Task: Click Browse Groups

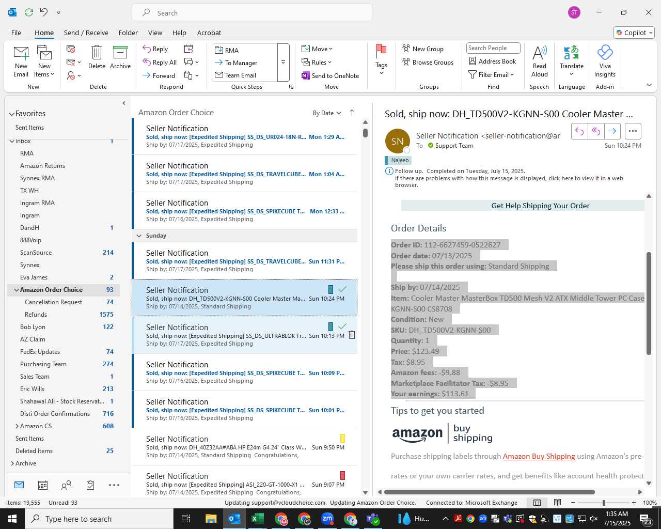Action: click(428, 63)
